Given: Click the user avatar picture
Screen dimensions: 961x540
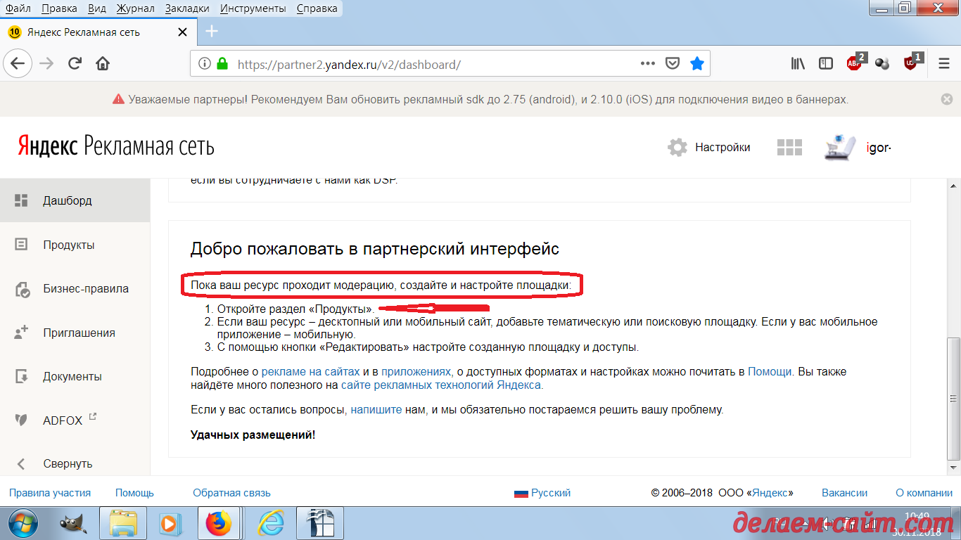Looking at the screenshot, I should (841, 148).
